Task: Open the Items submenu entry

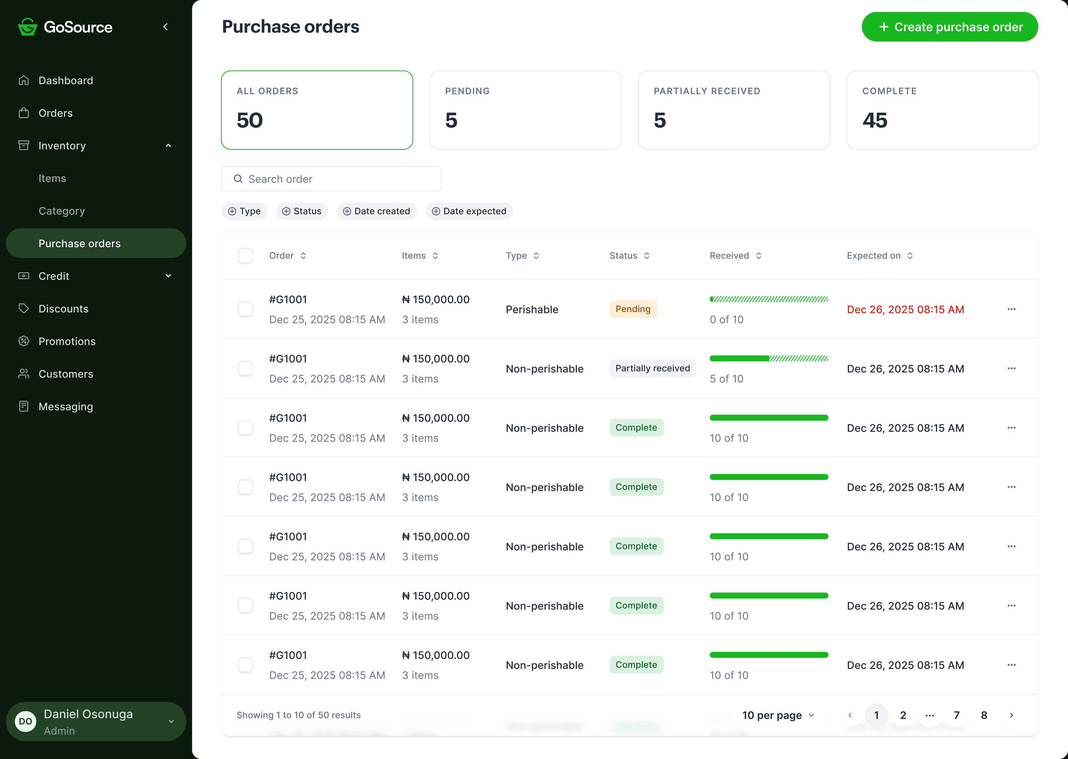Action: (52, 178)
